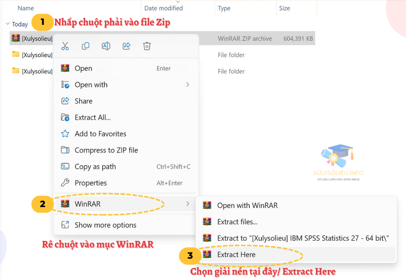Click the Open with icon
This screenshot has width=406, height=279.
tap(65, 85)
